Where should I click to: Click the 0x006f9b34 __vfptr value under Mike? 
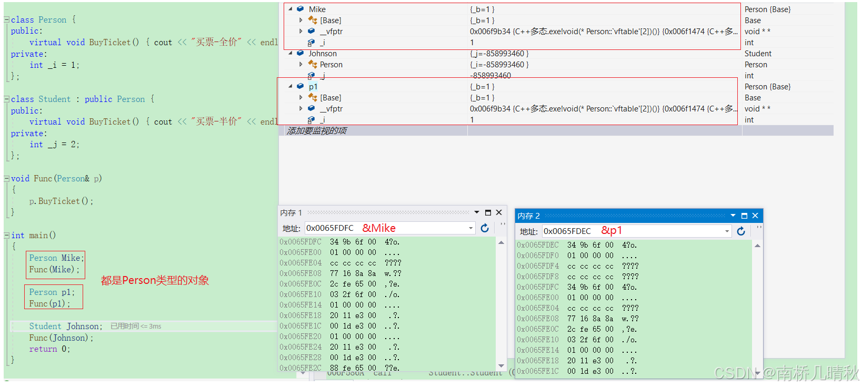click(x=604, y=31)
